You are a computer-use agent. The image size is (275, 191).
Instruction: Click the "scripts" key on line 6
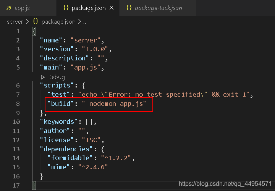click(57, 86)
